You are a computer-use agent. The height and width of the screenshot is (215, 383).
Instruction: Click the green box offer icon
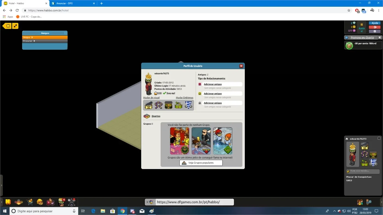click(x=349, y=46)
